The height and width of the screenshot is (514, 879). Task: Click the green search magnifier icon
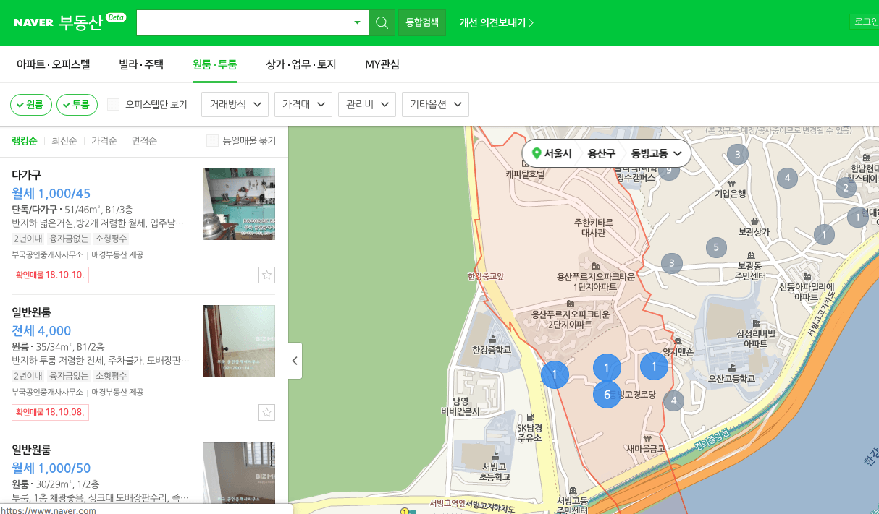click(x=382, y=22)
